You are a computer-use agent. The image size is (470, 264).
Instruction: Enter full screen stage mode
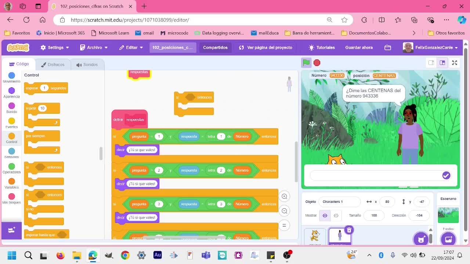coord(455,63)
